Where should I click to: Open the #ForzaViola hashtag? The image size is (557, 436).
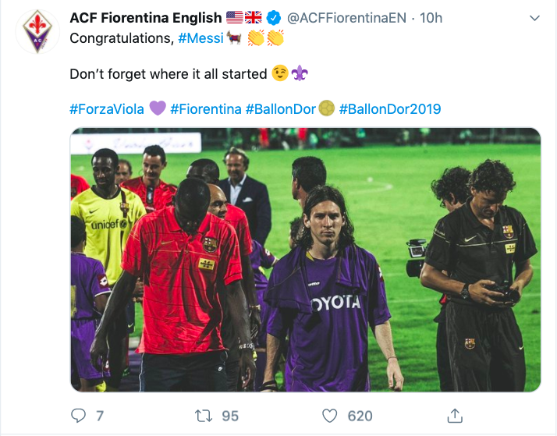click(x=107, y=109)
